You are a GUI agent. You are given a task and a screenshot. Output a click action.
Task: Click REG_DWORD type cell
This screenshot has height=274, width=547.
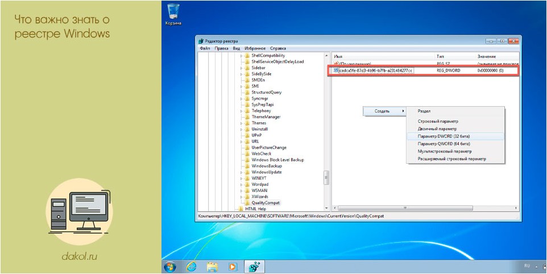tap(448, 70)
